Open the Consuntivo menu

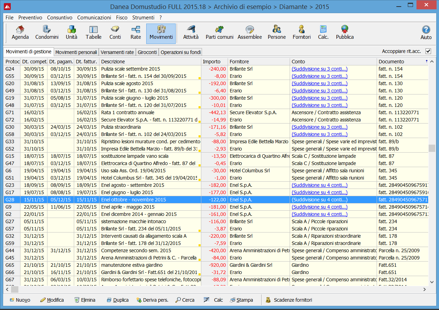pos(60,17)
